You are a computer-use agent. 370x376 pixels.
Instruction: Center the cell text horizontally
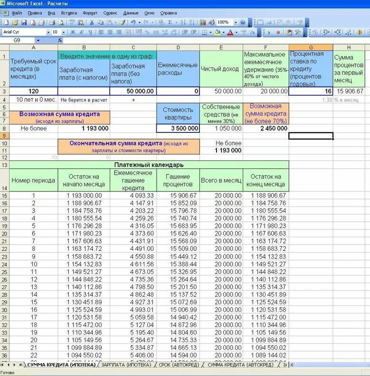110,32
